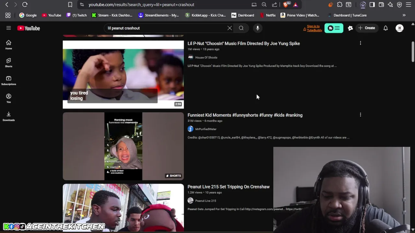Open StreamElements bookmark
This screenshot has width=415, height=233.
tap(159, 15)
